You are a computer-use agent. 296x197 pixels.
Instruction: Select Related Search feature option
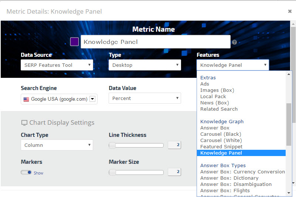219,109
